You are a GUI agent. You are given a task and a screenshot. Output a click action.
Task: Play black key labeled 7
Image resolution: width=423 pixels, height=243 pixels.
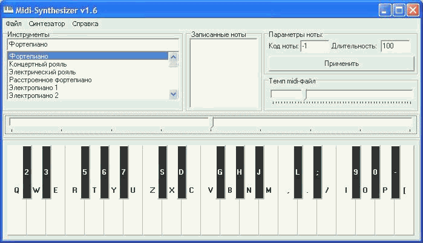tap(124, 172)
